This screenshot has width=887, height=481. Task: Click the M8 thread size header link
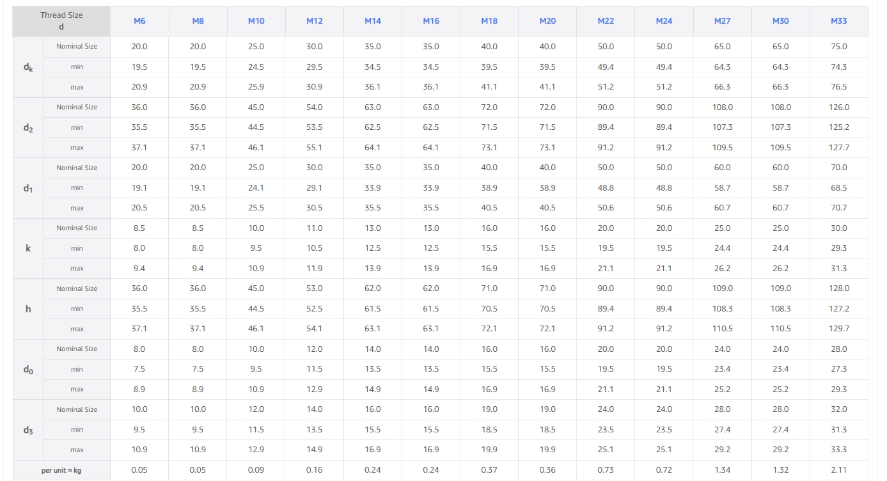[198, 21]
